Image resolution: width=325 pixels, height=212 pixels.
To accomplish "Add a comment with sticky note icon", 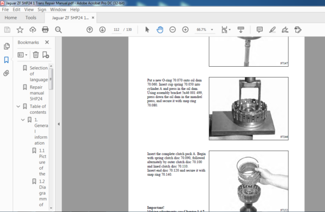I will coord(259,30).
